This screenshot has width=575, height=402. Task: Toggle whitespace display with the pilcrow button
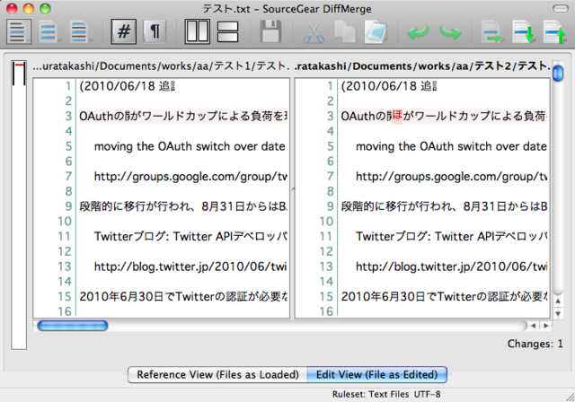click(x=155, y=31)
